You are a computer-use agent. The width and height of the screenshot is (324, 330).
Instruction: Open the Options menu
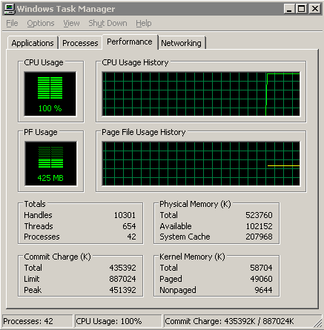coord(41,23)
